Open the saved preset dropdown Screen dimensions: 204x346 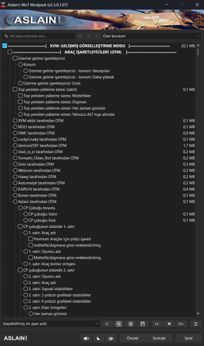click(x=51, y=324)
